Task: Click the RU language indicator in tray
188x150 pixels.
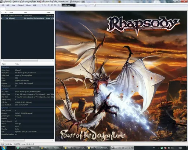Action: pyautogui.click(x=154, y=148)
